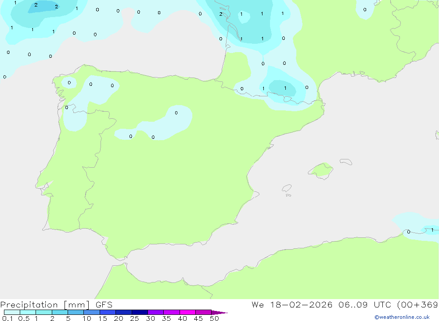Select the 35–40 mm purple legend swatch
Screen dimensions: 439x321
(x=172, y=312)
